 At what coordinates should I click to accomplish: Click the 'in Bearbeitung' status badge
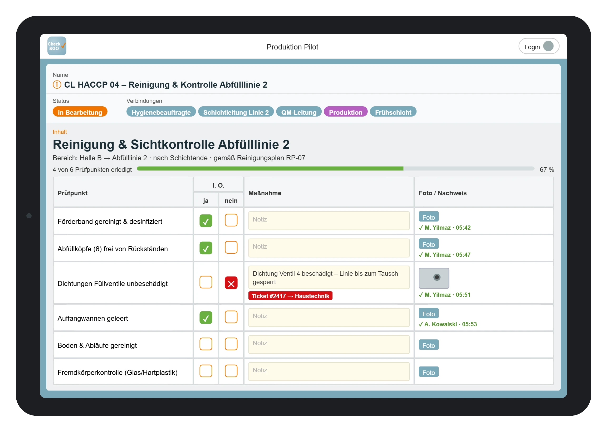[x=80, y=112]
